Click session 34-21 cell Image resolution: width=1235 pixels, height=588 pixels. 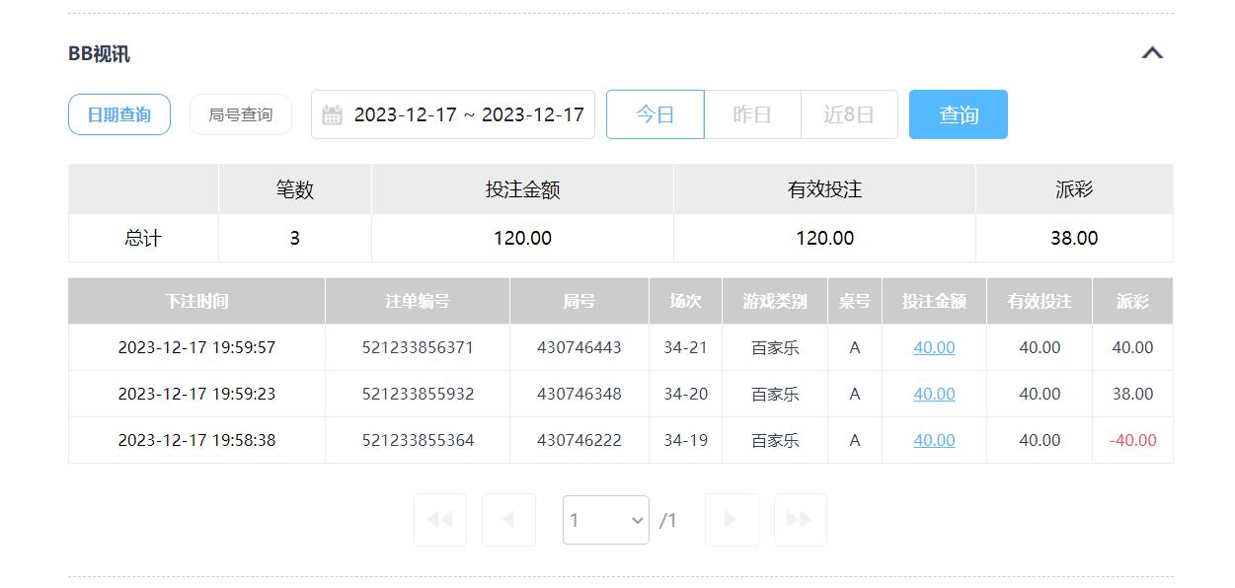pyautogui.click(x=685, y=347)
